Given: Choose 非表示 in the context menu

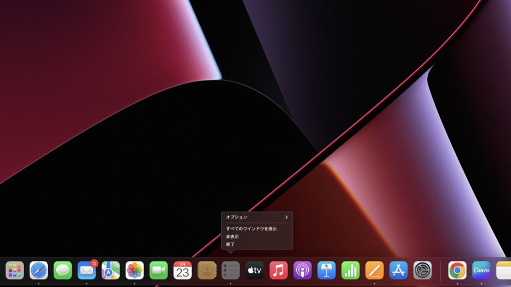Looking at the screenshot, I should point(233,236).
